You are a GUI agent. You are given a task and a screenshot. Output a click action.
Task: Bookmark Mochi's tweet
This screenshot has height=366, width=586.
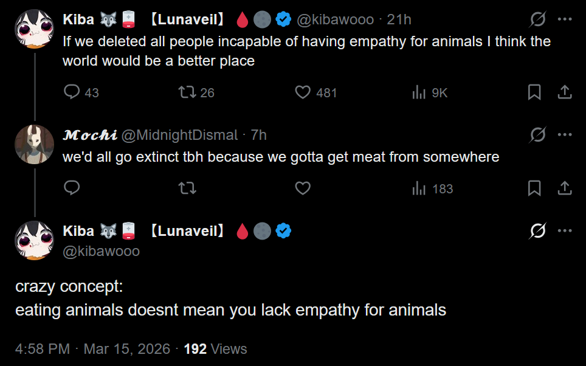tap(534, 188)
